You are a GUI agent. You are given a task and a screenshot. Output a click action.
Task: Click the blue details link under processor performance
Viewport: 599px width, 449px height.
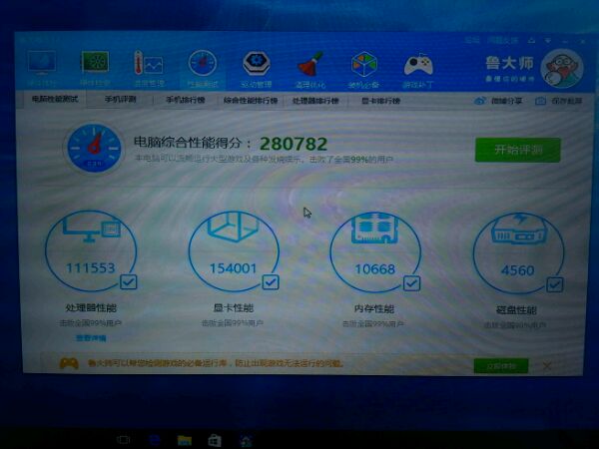[x=91, y=338]
